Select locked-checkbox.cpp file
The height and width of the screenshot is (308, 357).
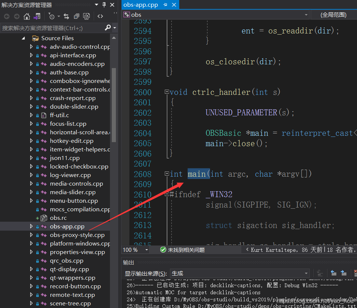pyautogui.click(x=79, y=167)
